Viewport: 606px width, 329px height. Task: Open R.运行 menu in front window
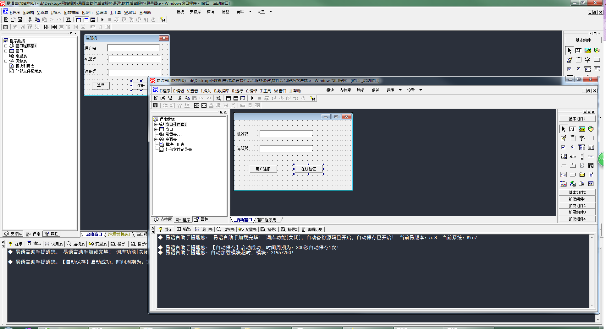pyautogui.click(x=237, y=91)
